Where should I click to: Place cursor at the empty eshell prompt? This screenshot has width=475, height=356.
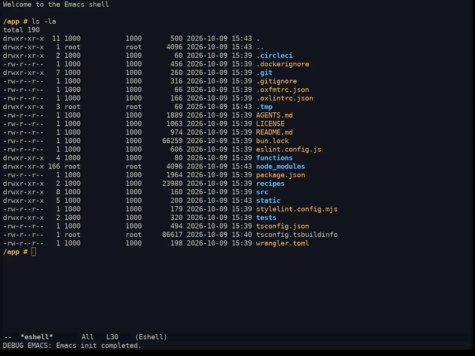[34, 252]
